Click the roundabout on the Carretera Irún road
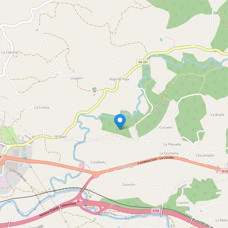The width and height of the screenshot is (228, 228). [96, 175]
